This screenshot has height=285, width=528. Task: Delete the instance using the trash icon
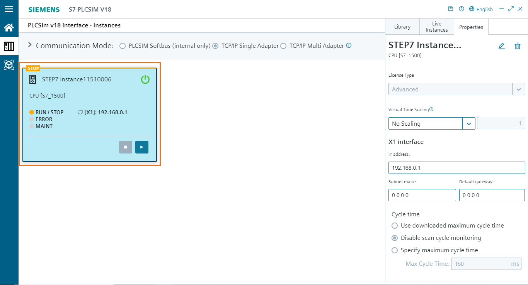coord(518,46)
